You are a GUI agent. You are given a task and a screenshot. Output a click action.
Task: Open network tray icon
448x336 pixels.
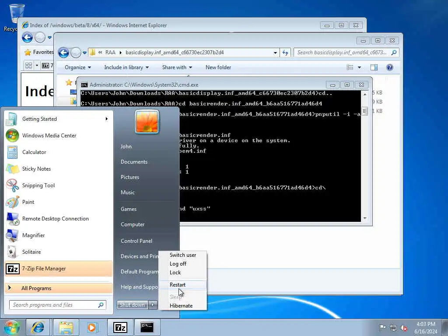pos(393,328)
